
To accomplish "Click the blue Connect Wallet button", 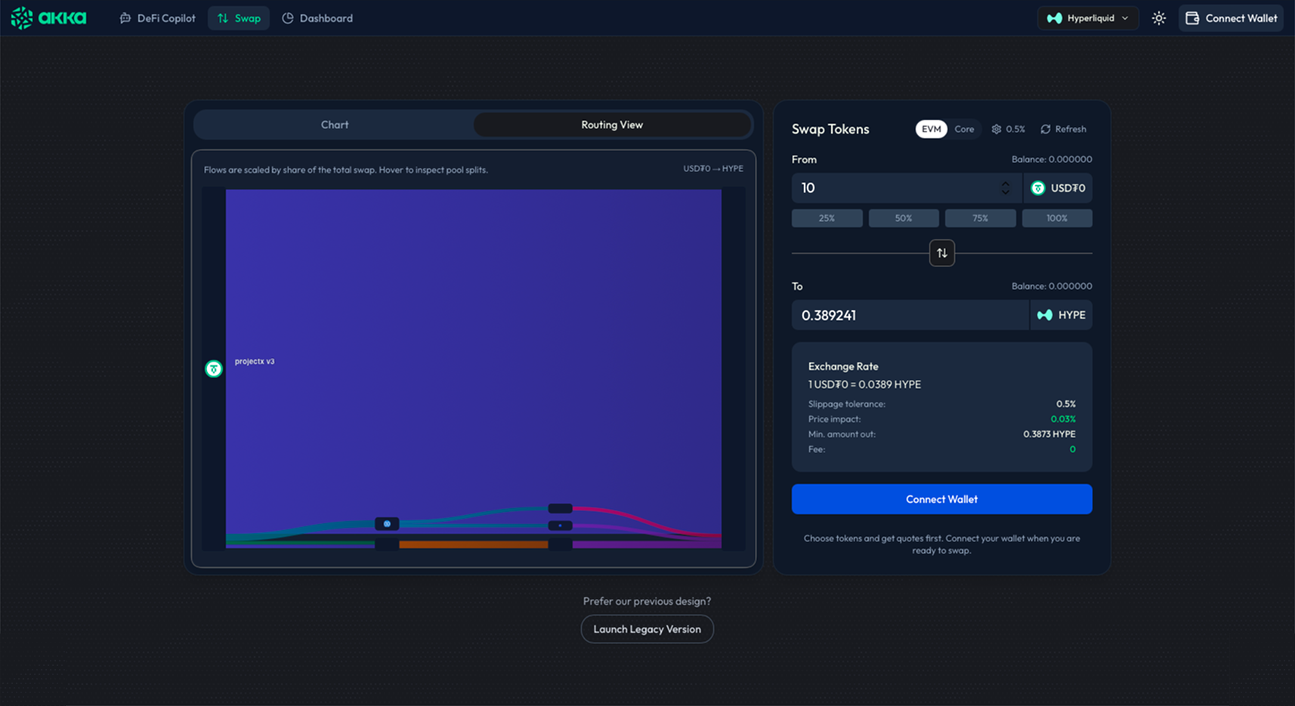I will 941,499.
